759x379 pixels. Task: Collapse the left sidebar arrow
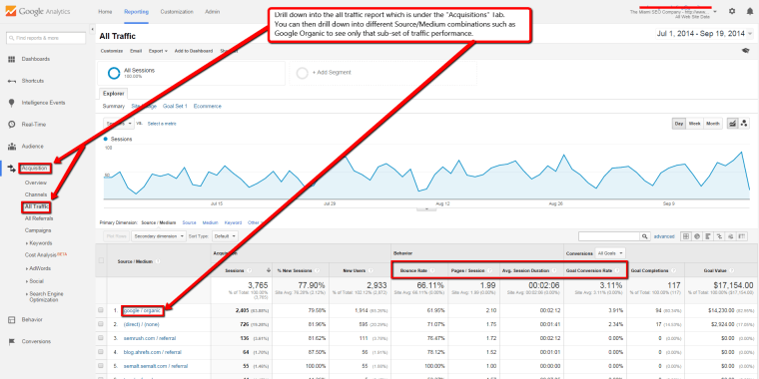(92, 29)
